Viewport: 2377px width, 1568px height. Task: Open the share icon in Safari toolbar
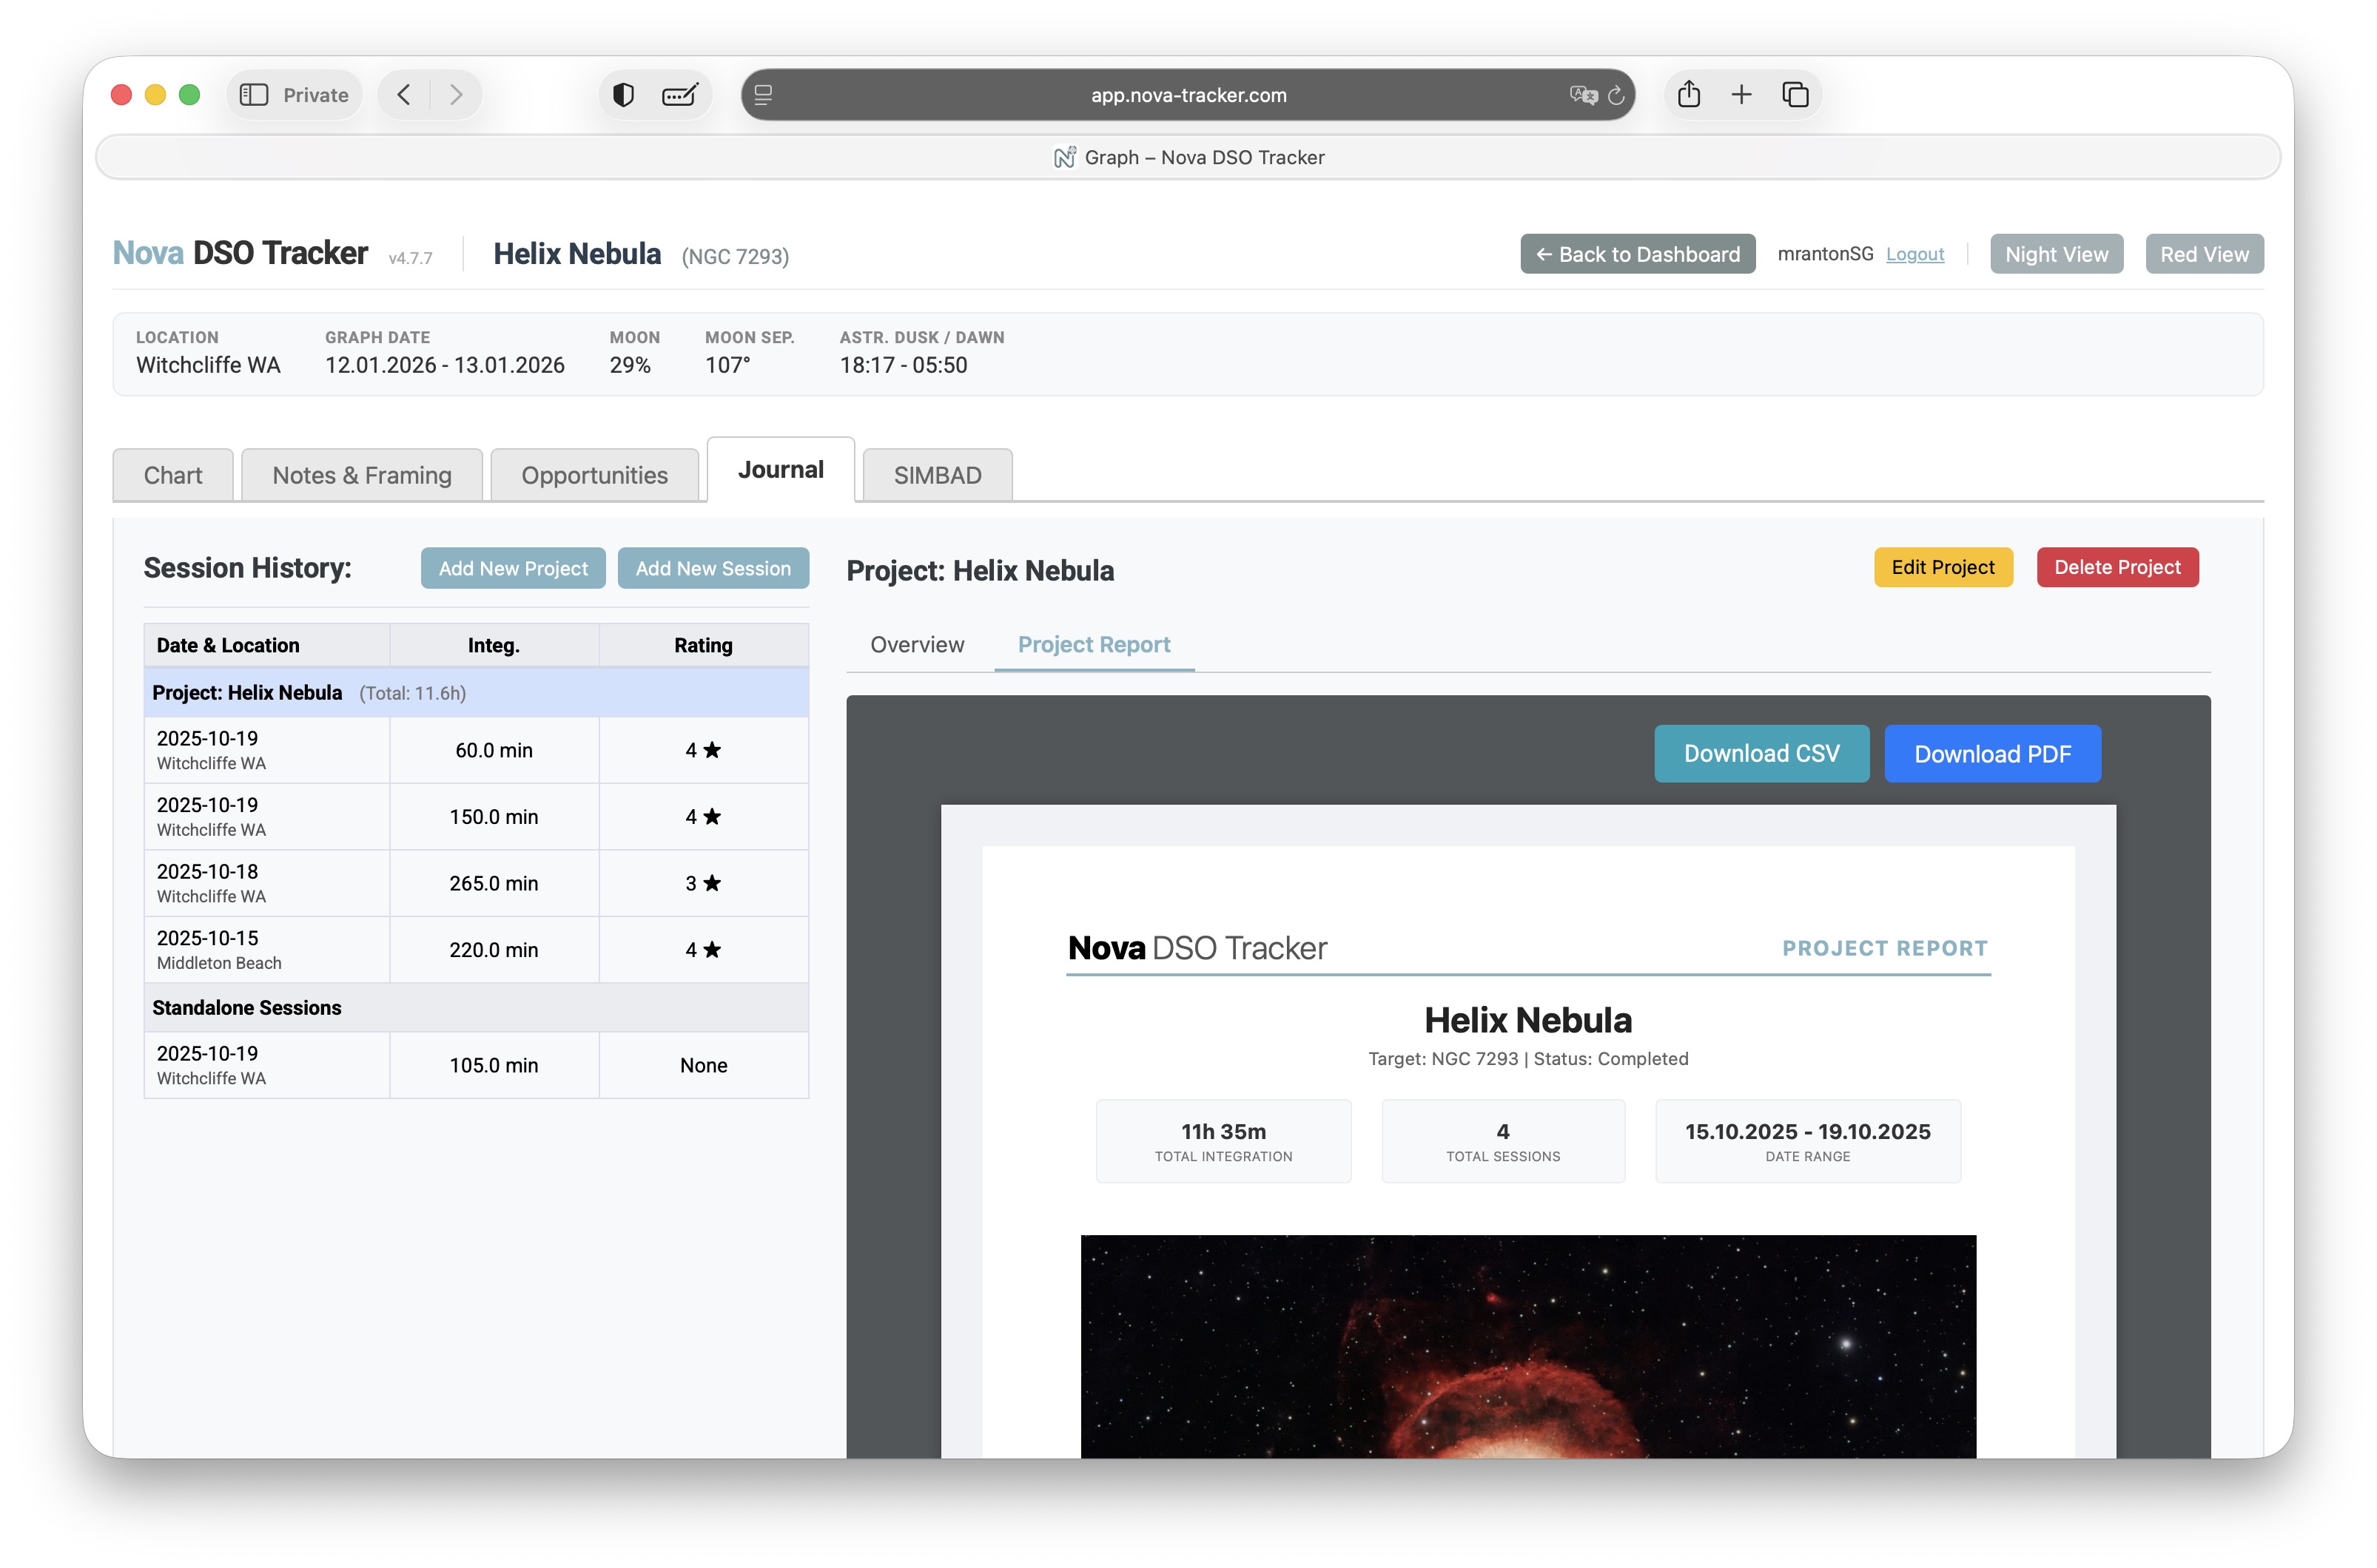click(1689, 95)
